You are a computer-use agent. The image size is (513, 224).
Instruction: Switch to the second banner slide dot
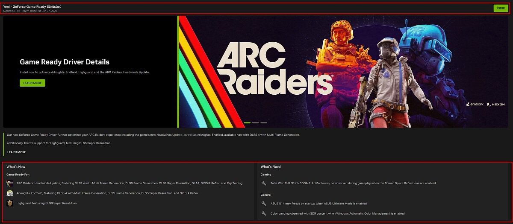255,122
